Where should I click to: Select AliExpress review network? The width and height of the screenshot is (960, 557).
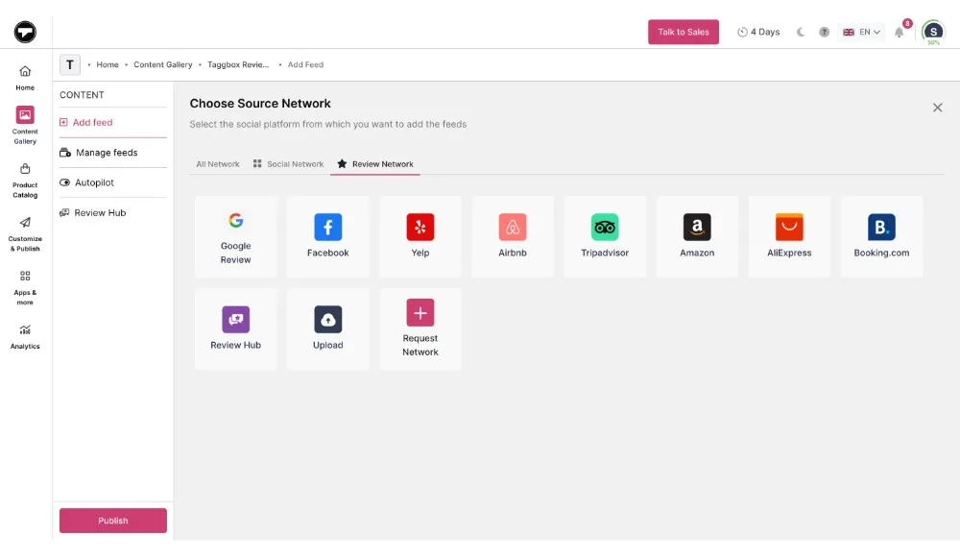click(789, 236)
